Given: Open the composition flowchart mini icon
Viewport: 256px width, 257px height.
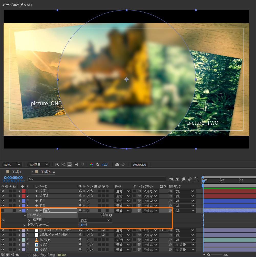Looking at the screenshot, I should tap(171, 179).
